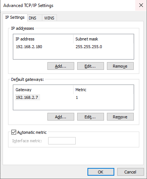Click Remove under Default gateways
Screen dimensions: 147x179
point(120,117)
